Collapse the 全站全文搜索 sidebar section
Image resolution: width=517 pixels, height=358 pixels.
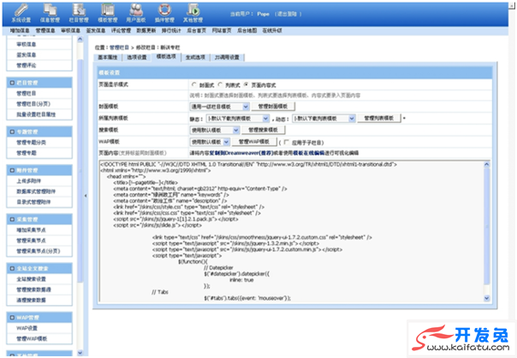click(12, 268)
